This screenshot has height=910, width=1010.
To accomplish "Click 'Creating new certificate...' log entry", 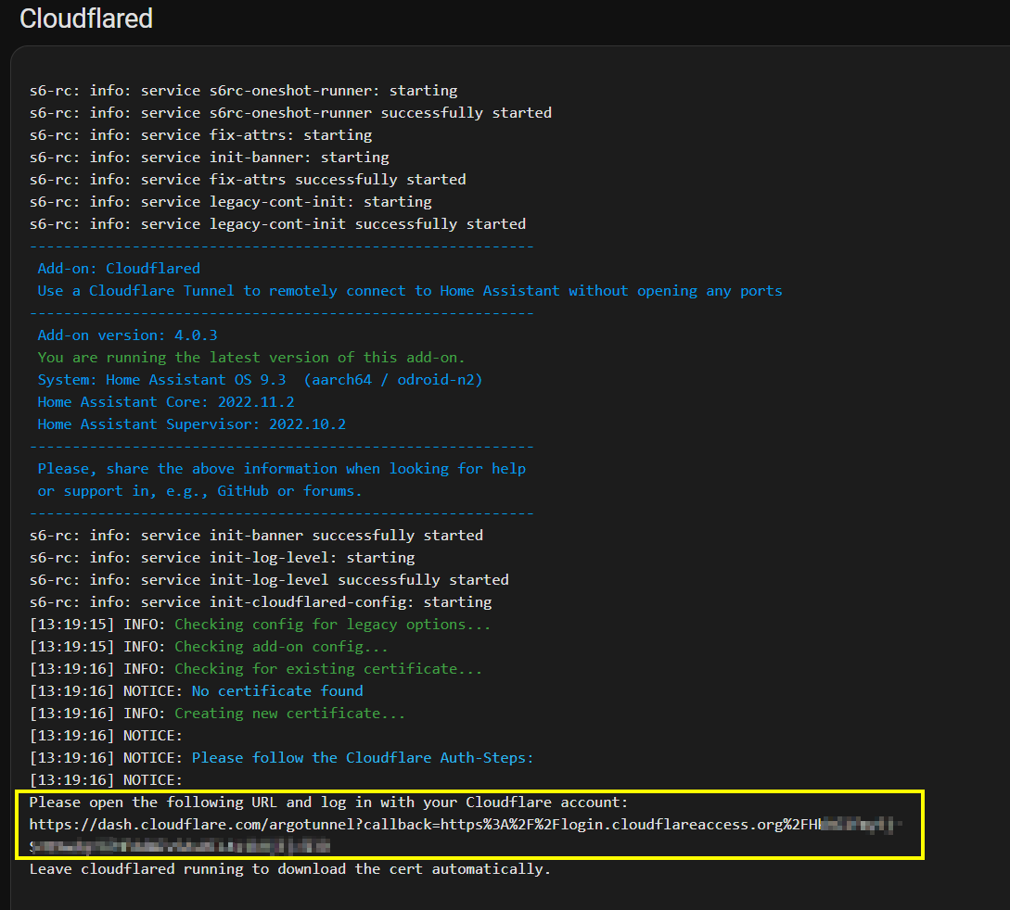I will point(218,714).
